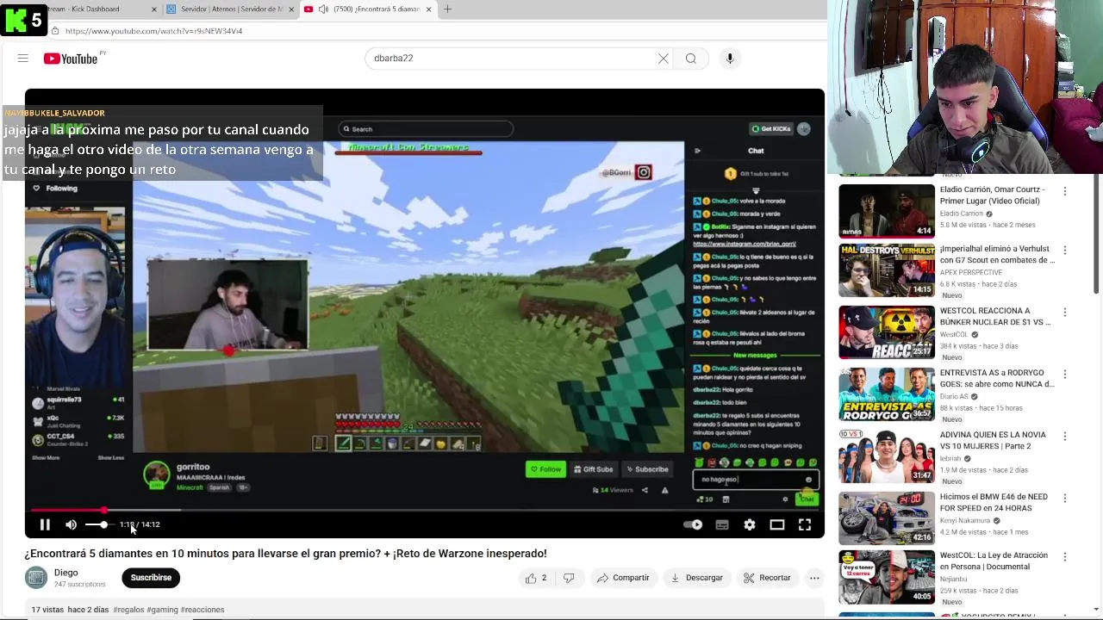This screenshot has width=1103, height=620.
Task: Close the YouTube video tab
Action: pyautogui.click(x=428, y=9)
